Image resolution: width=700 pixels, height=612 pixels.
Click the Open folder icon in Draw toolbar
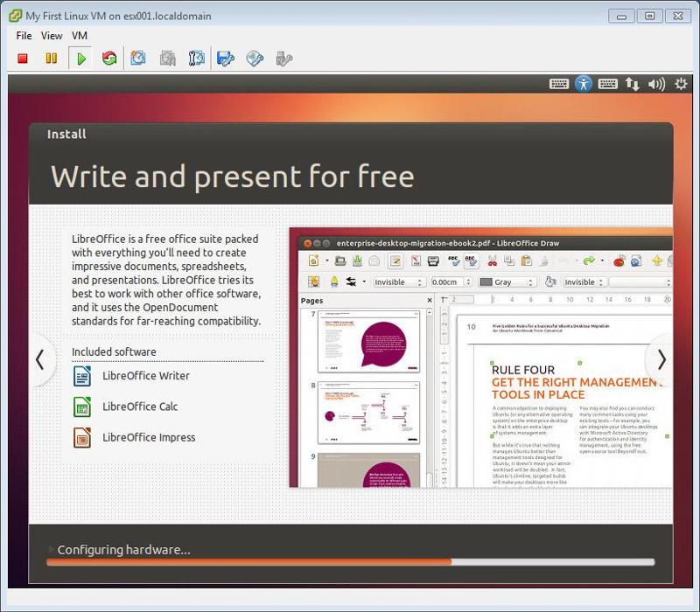pyautogui.click(x=340, y=261)
